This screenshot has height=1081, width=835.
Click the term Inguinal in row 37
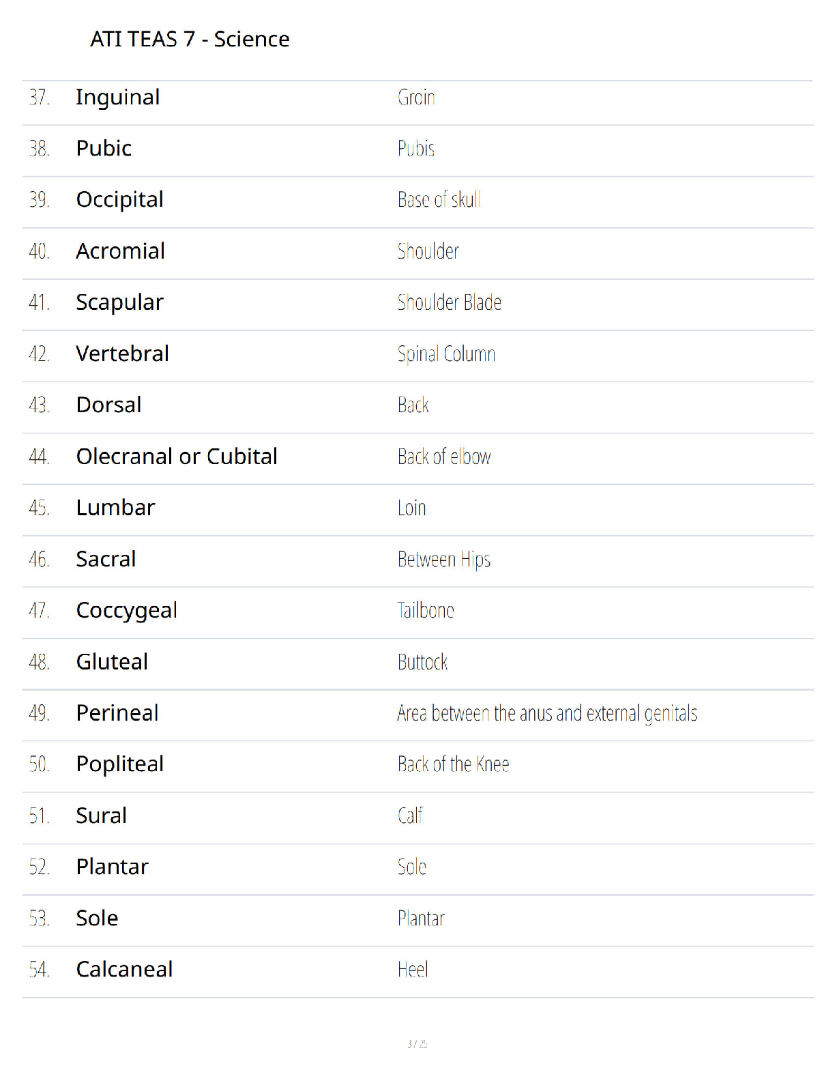point(118,98)
